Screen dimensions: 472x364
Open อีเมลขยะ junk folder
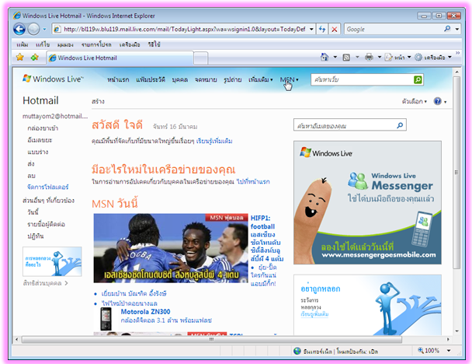pos(40,140)
